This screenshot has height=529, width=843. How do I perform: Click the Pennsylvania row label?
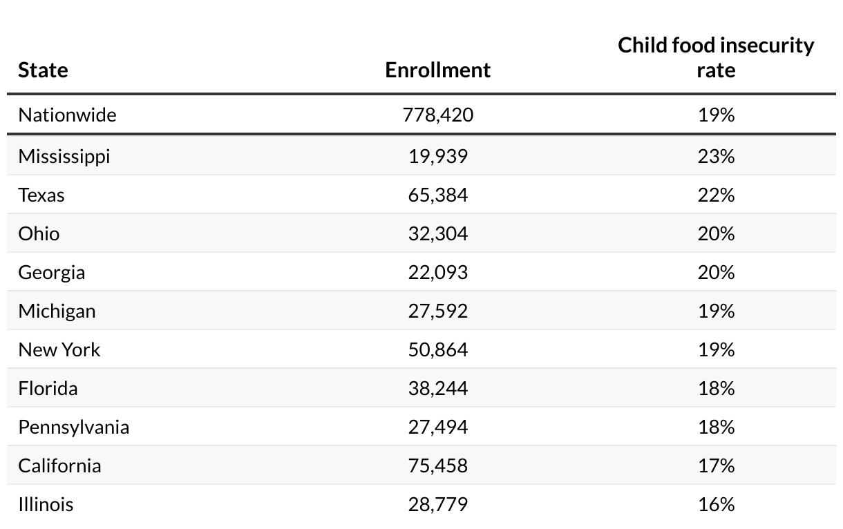(73, 427)
